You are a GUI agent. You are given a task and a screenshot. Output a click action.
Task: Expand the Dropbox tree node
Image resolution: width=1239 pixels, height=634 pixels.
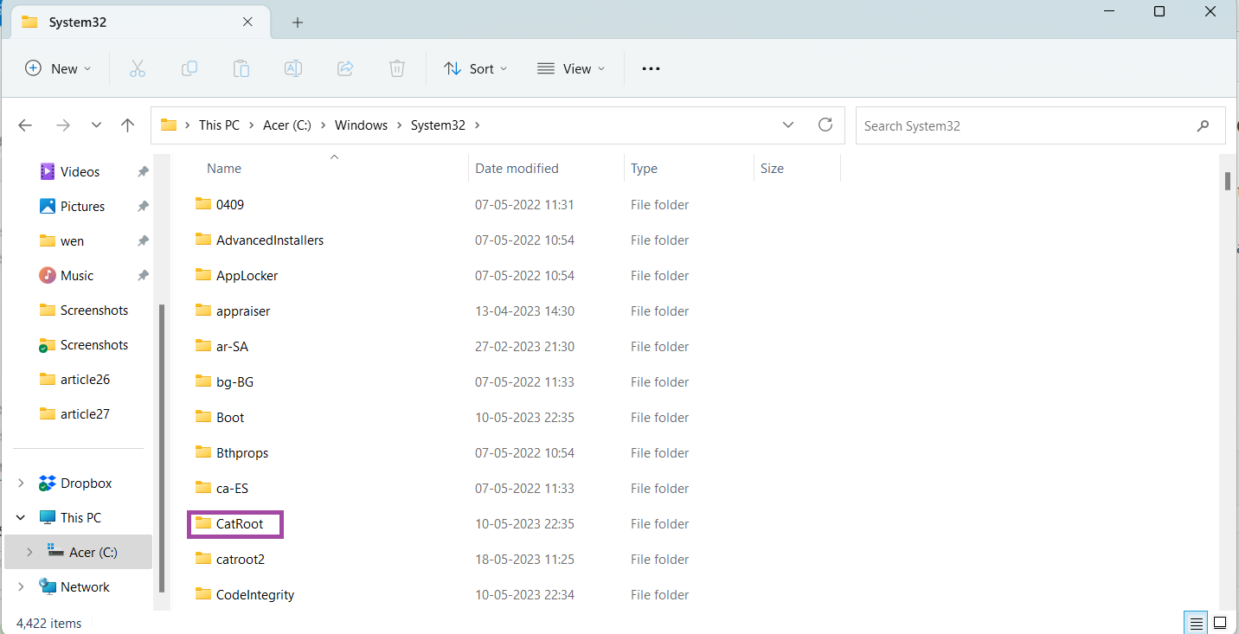(22, 484)
